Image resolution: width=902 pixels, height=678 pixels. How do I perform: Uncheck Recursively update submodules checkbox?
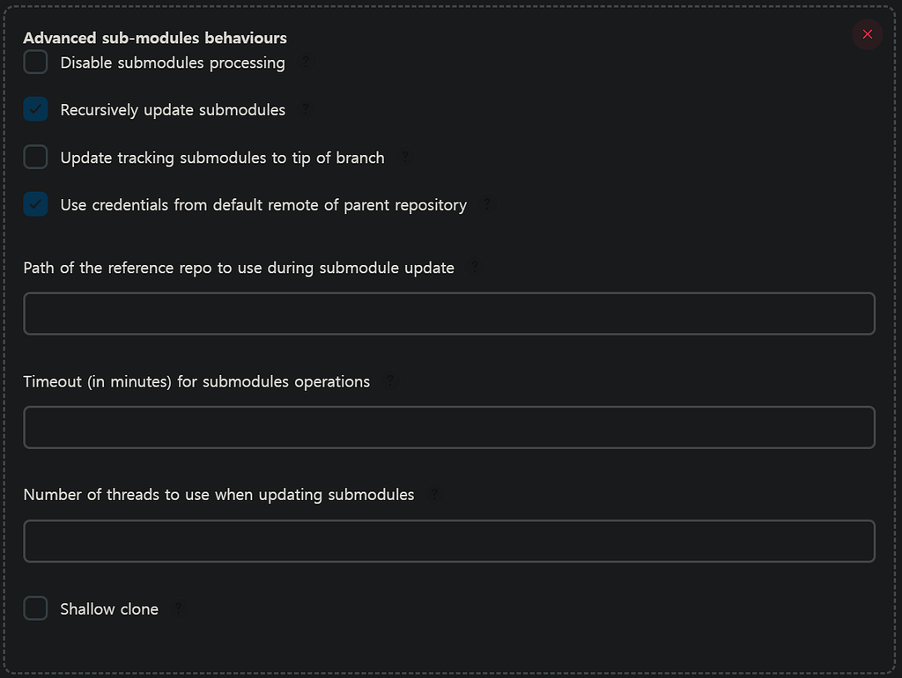point(35,110)
